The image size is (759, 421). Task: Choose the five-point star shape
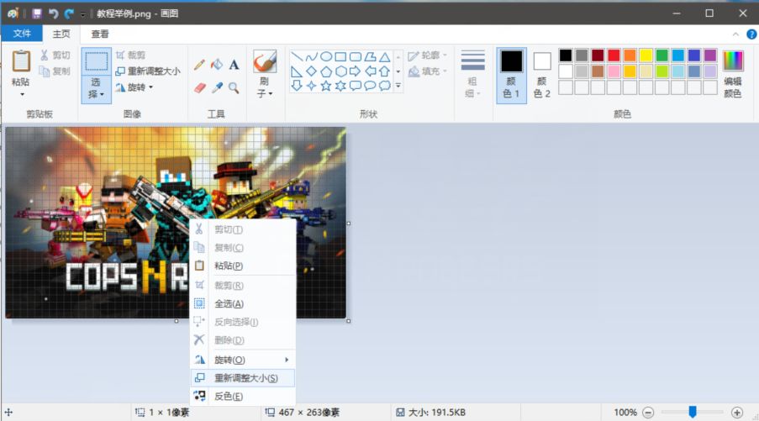(x=326, y=86)
